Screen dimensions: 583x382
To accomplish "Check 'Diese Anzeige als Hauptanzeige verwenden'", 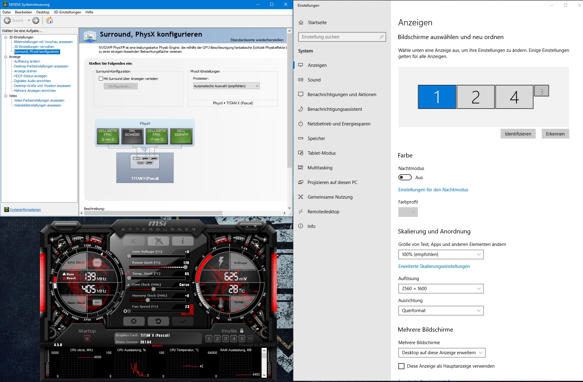I will coord(401,366).
